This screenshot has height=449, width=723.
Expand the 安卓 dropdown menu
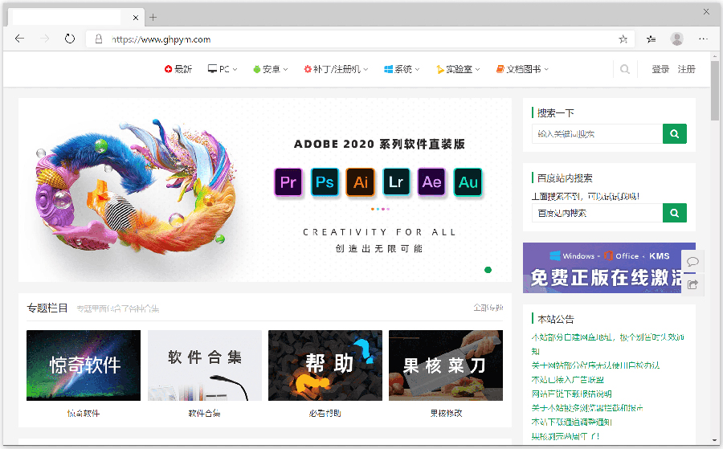point(270,70)
